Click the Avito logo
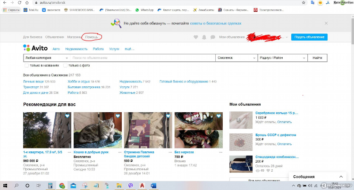Viewport: 354px width, 190px height. pyautogui.click(x=35, y=48)
